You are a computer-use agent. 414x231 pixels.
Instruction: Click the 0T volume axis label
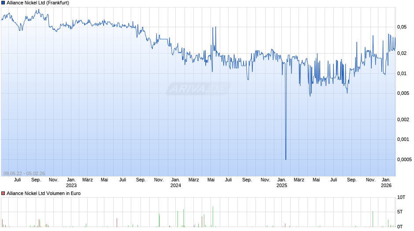400,227
